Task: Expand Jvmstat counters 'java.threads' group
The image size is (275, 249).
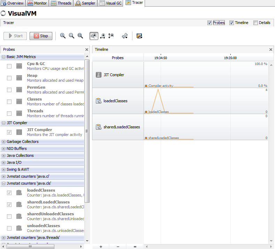Action: [3, 238]
